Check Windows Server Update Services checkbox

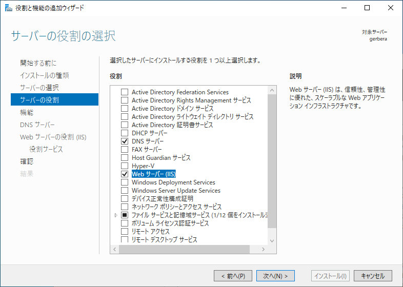[x=125, y=190]
